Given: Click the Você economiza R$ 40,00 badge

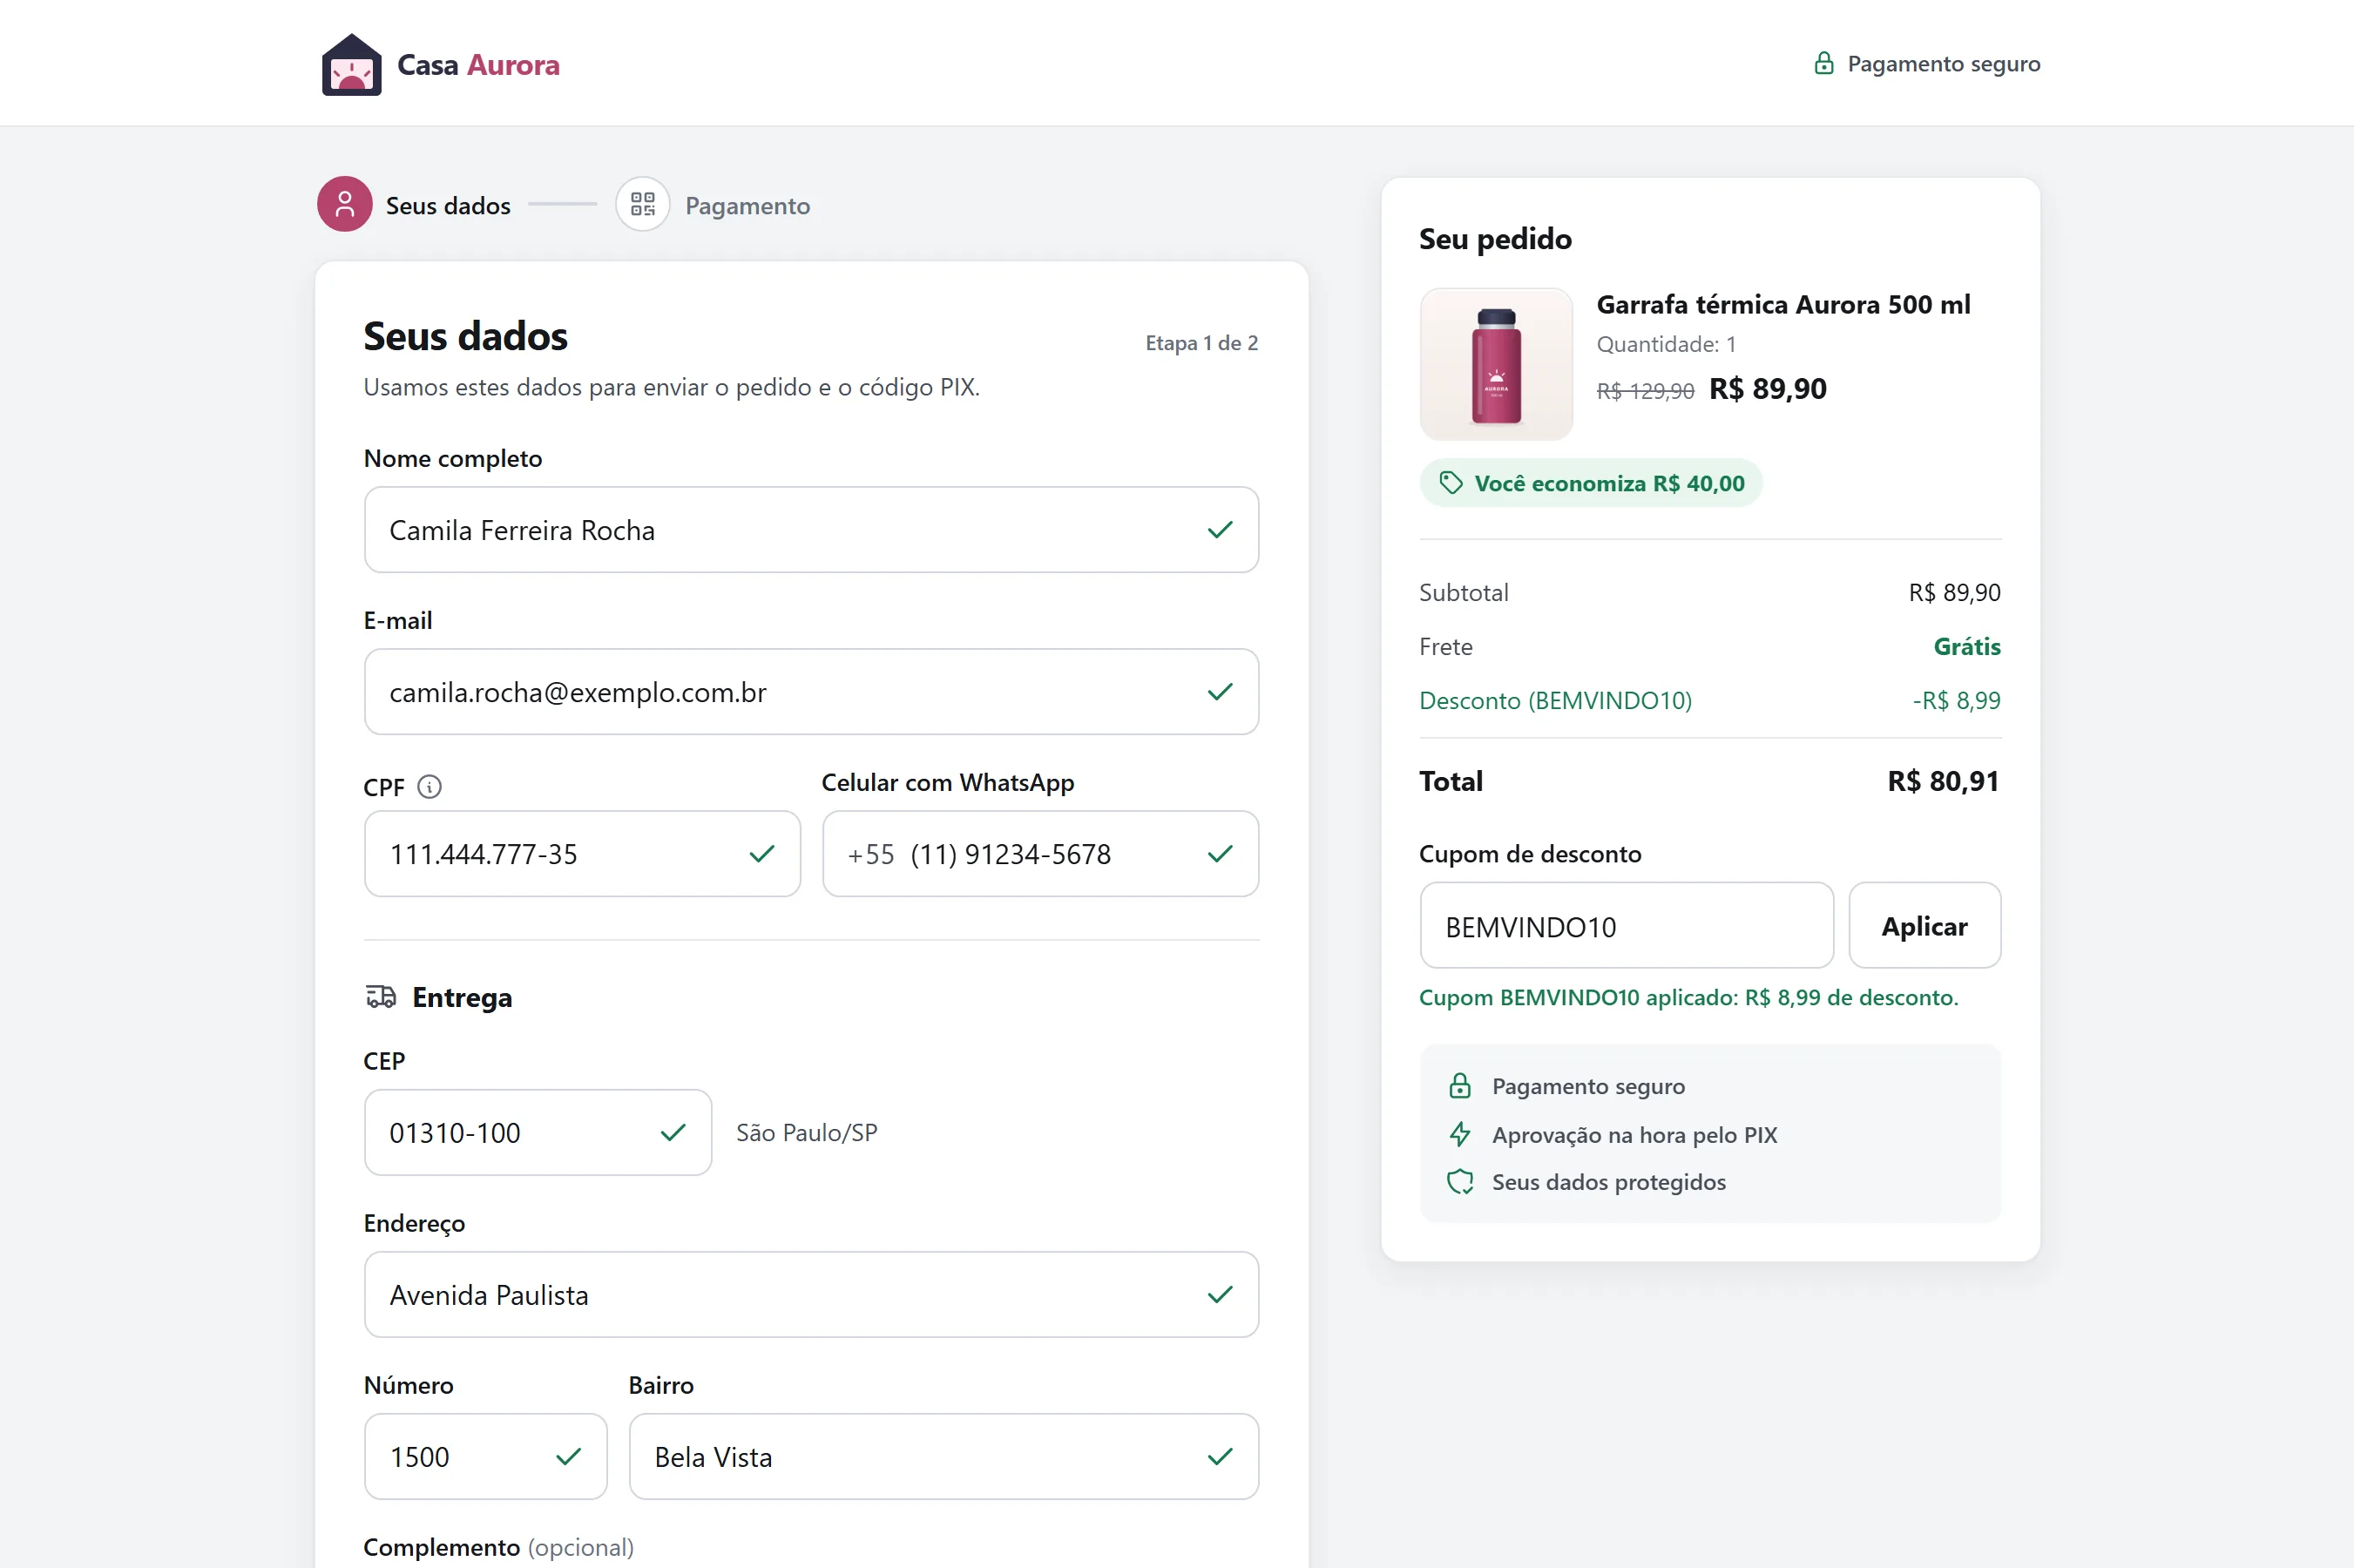Looking at the screenshot, I should point(1591,483).
